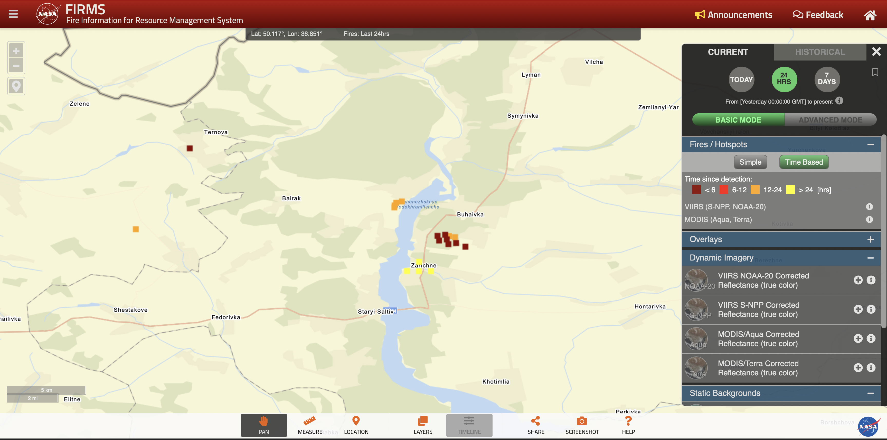Click the orange 12-24 hrs swatch

[x=755, y=190]
